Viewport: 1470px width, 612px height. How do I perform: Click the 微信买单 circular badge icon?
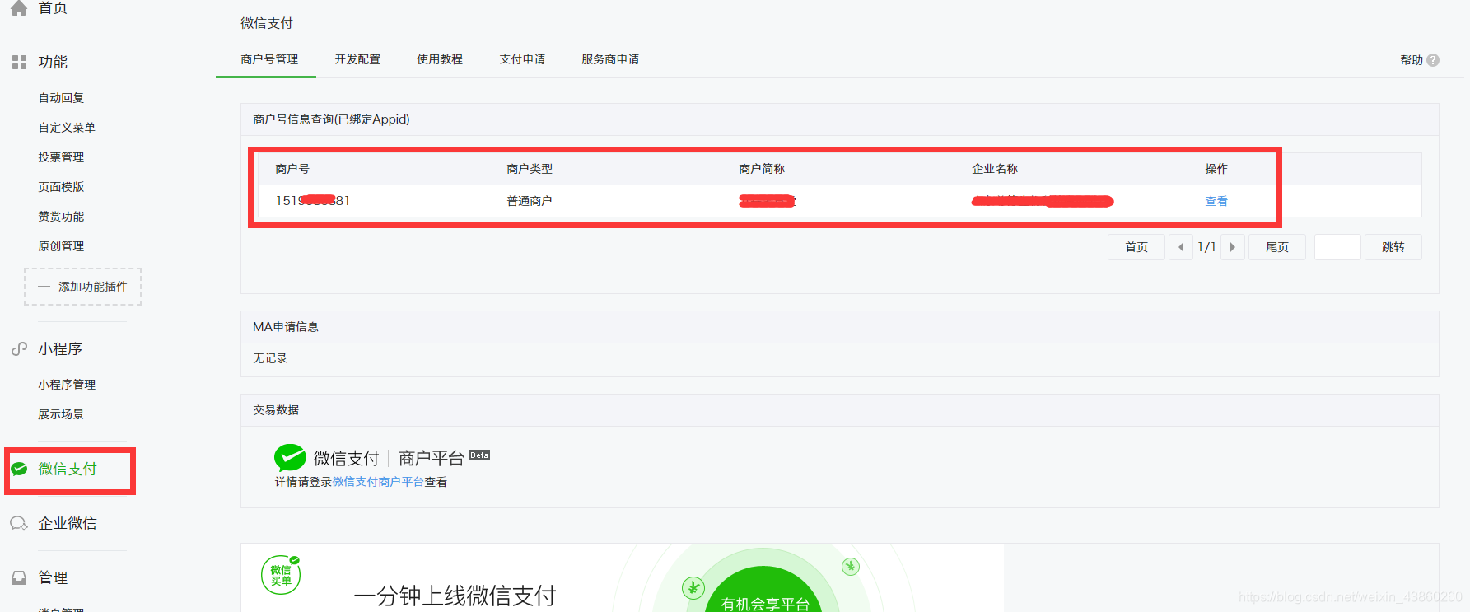coord(281,575)
